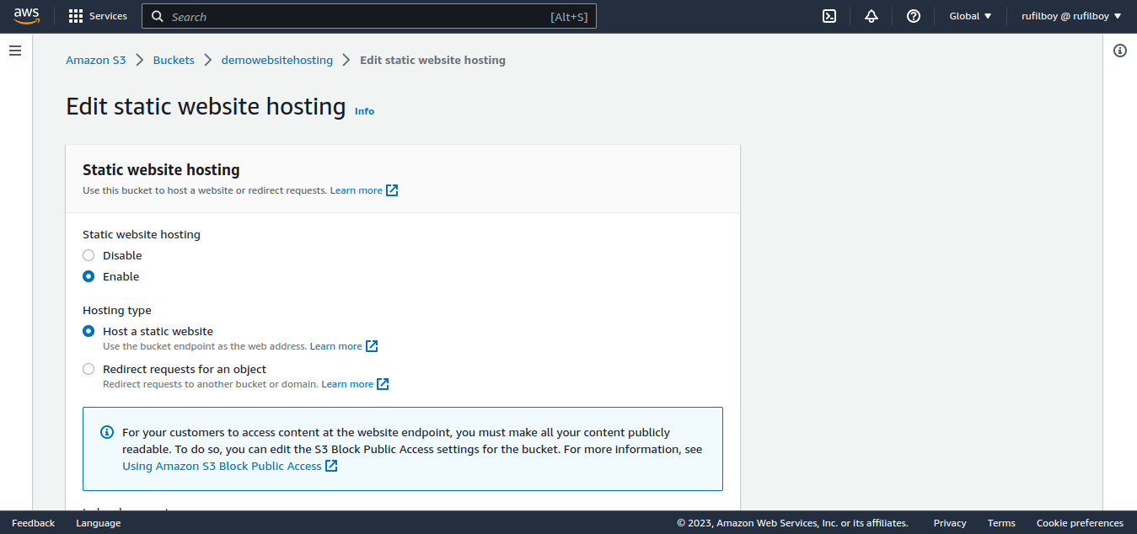
Task: Open Learn more for bucket endpoint
Action: [335, 346]
